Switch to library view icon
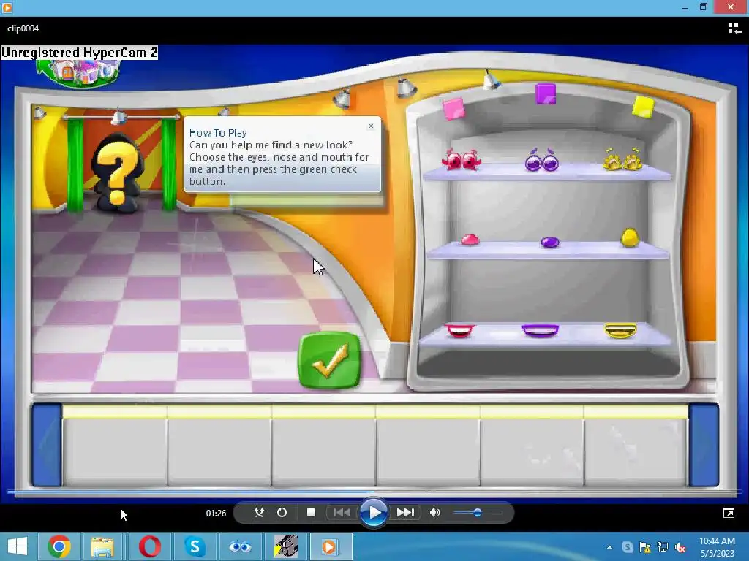Screen dimensions: 749x561 tap(734, 28)
